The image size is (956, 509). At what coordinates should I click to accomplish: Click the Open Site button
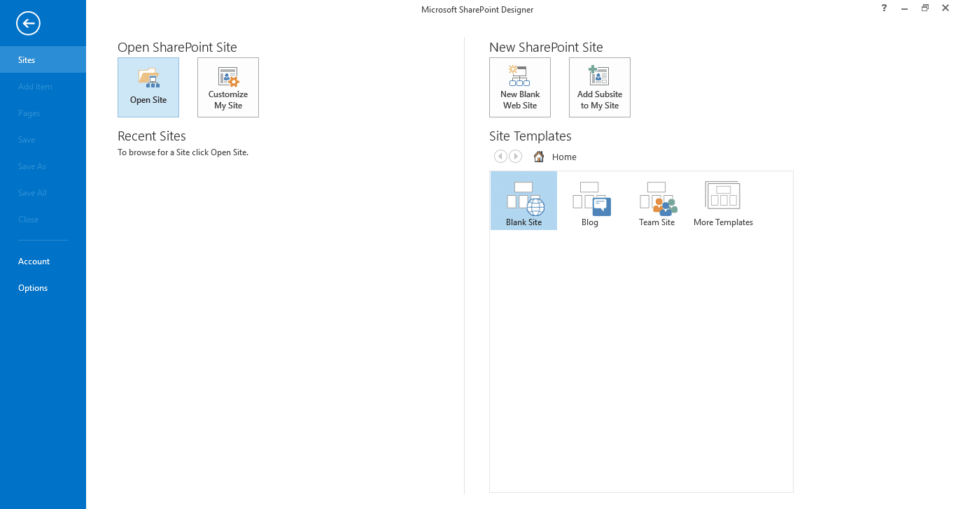[148, 87]
